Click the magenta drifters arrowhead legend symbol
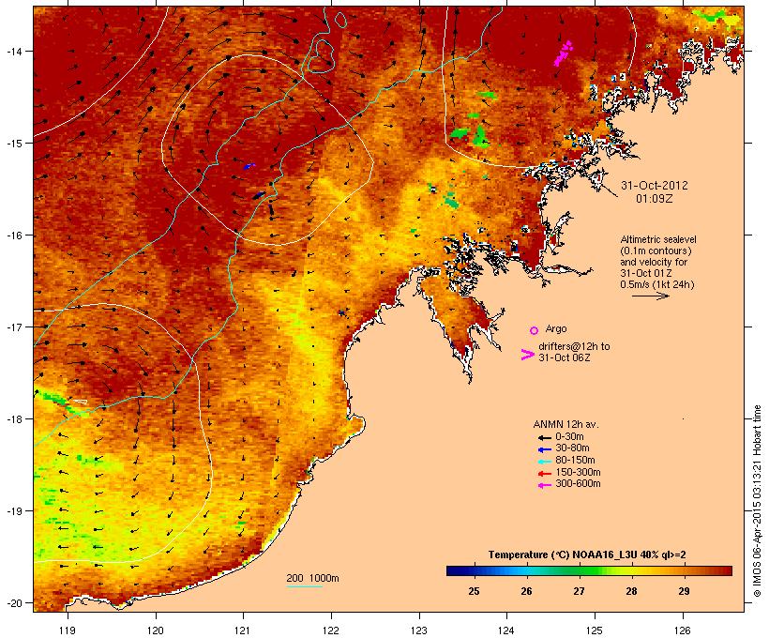Viewport: 769px width, 638px height. coord(527,355)
